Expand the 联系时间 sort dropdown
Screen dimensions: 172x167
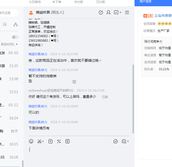(x=9, y=44)
